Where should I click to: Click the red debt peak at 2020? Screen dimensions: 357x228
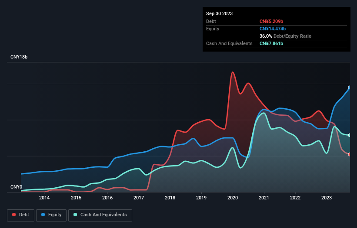[x=233, y=72]
